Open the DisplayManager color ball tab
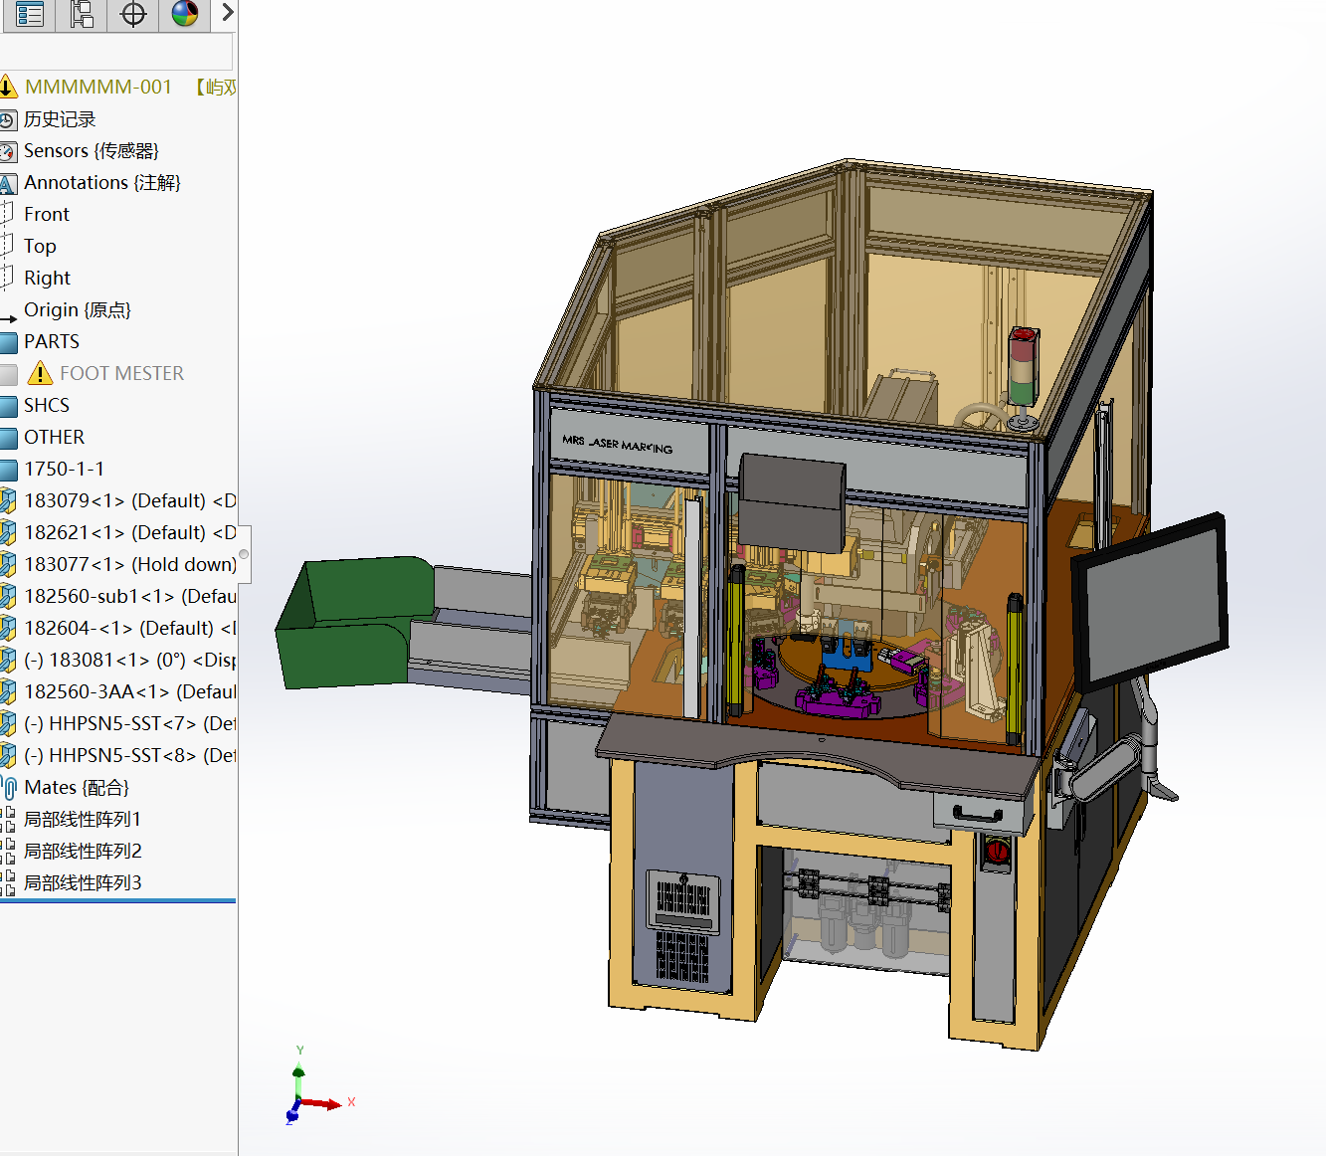Image resolution: width=1326 pixels, height=1156 pixels. (185, 14)
